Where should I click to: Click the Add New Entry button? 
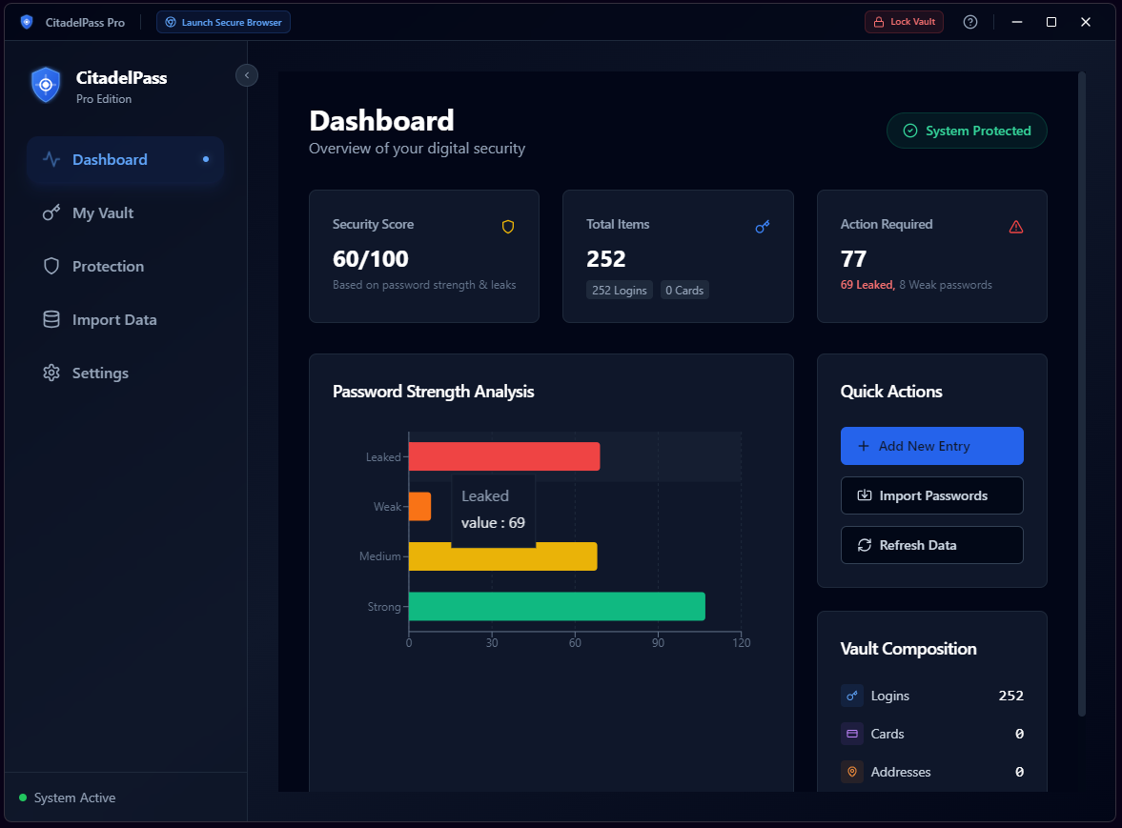click(931, 445)
